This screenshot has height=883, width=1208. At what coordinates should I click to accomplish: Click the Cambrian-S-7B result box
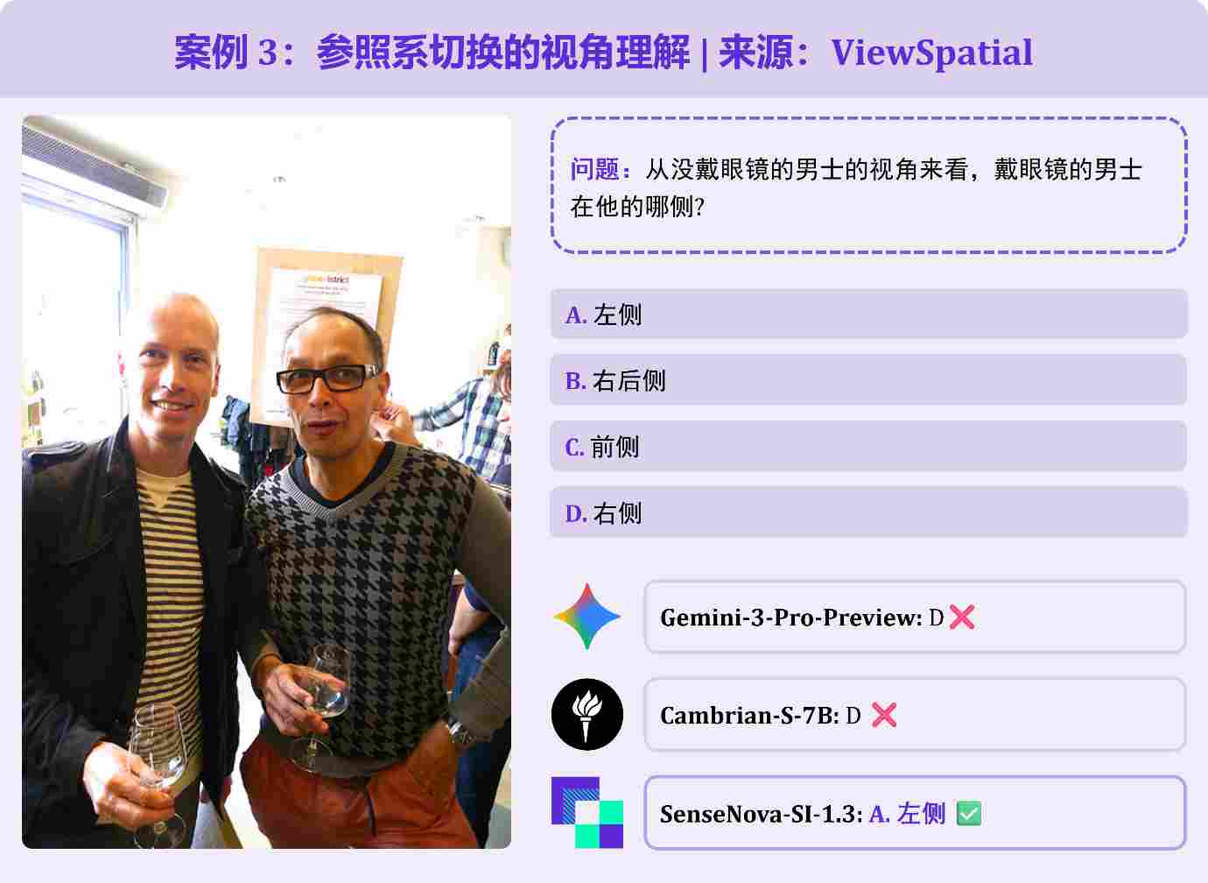[x=915, y=715]
